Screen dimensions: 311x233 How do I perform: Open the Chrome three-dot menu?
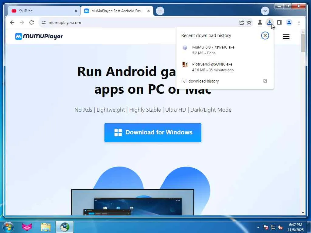299,22
